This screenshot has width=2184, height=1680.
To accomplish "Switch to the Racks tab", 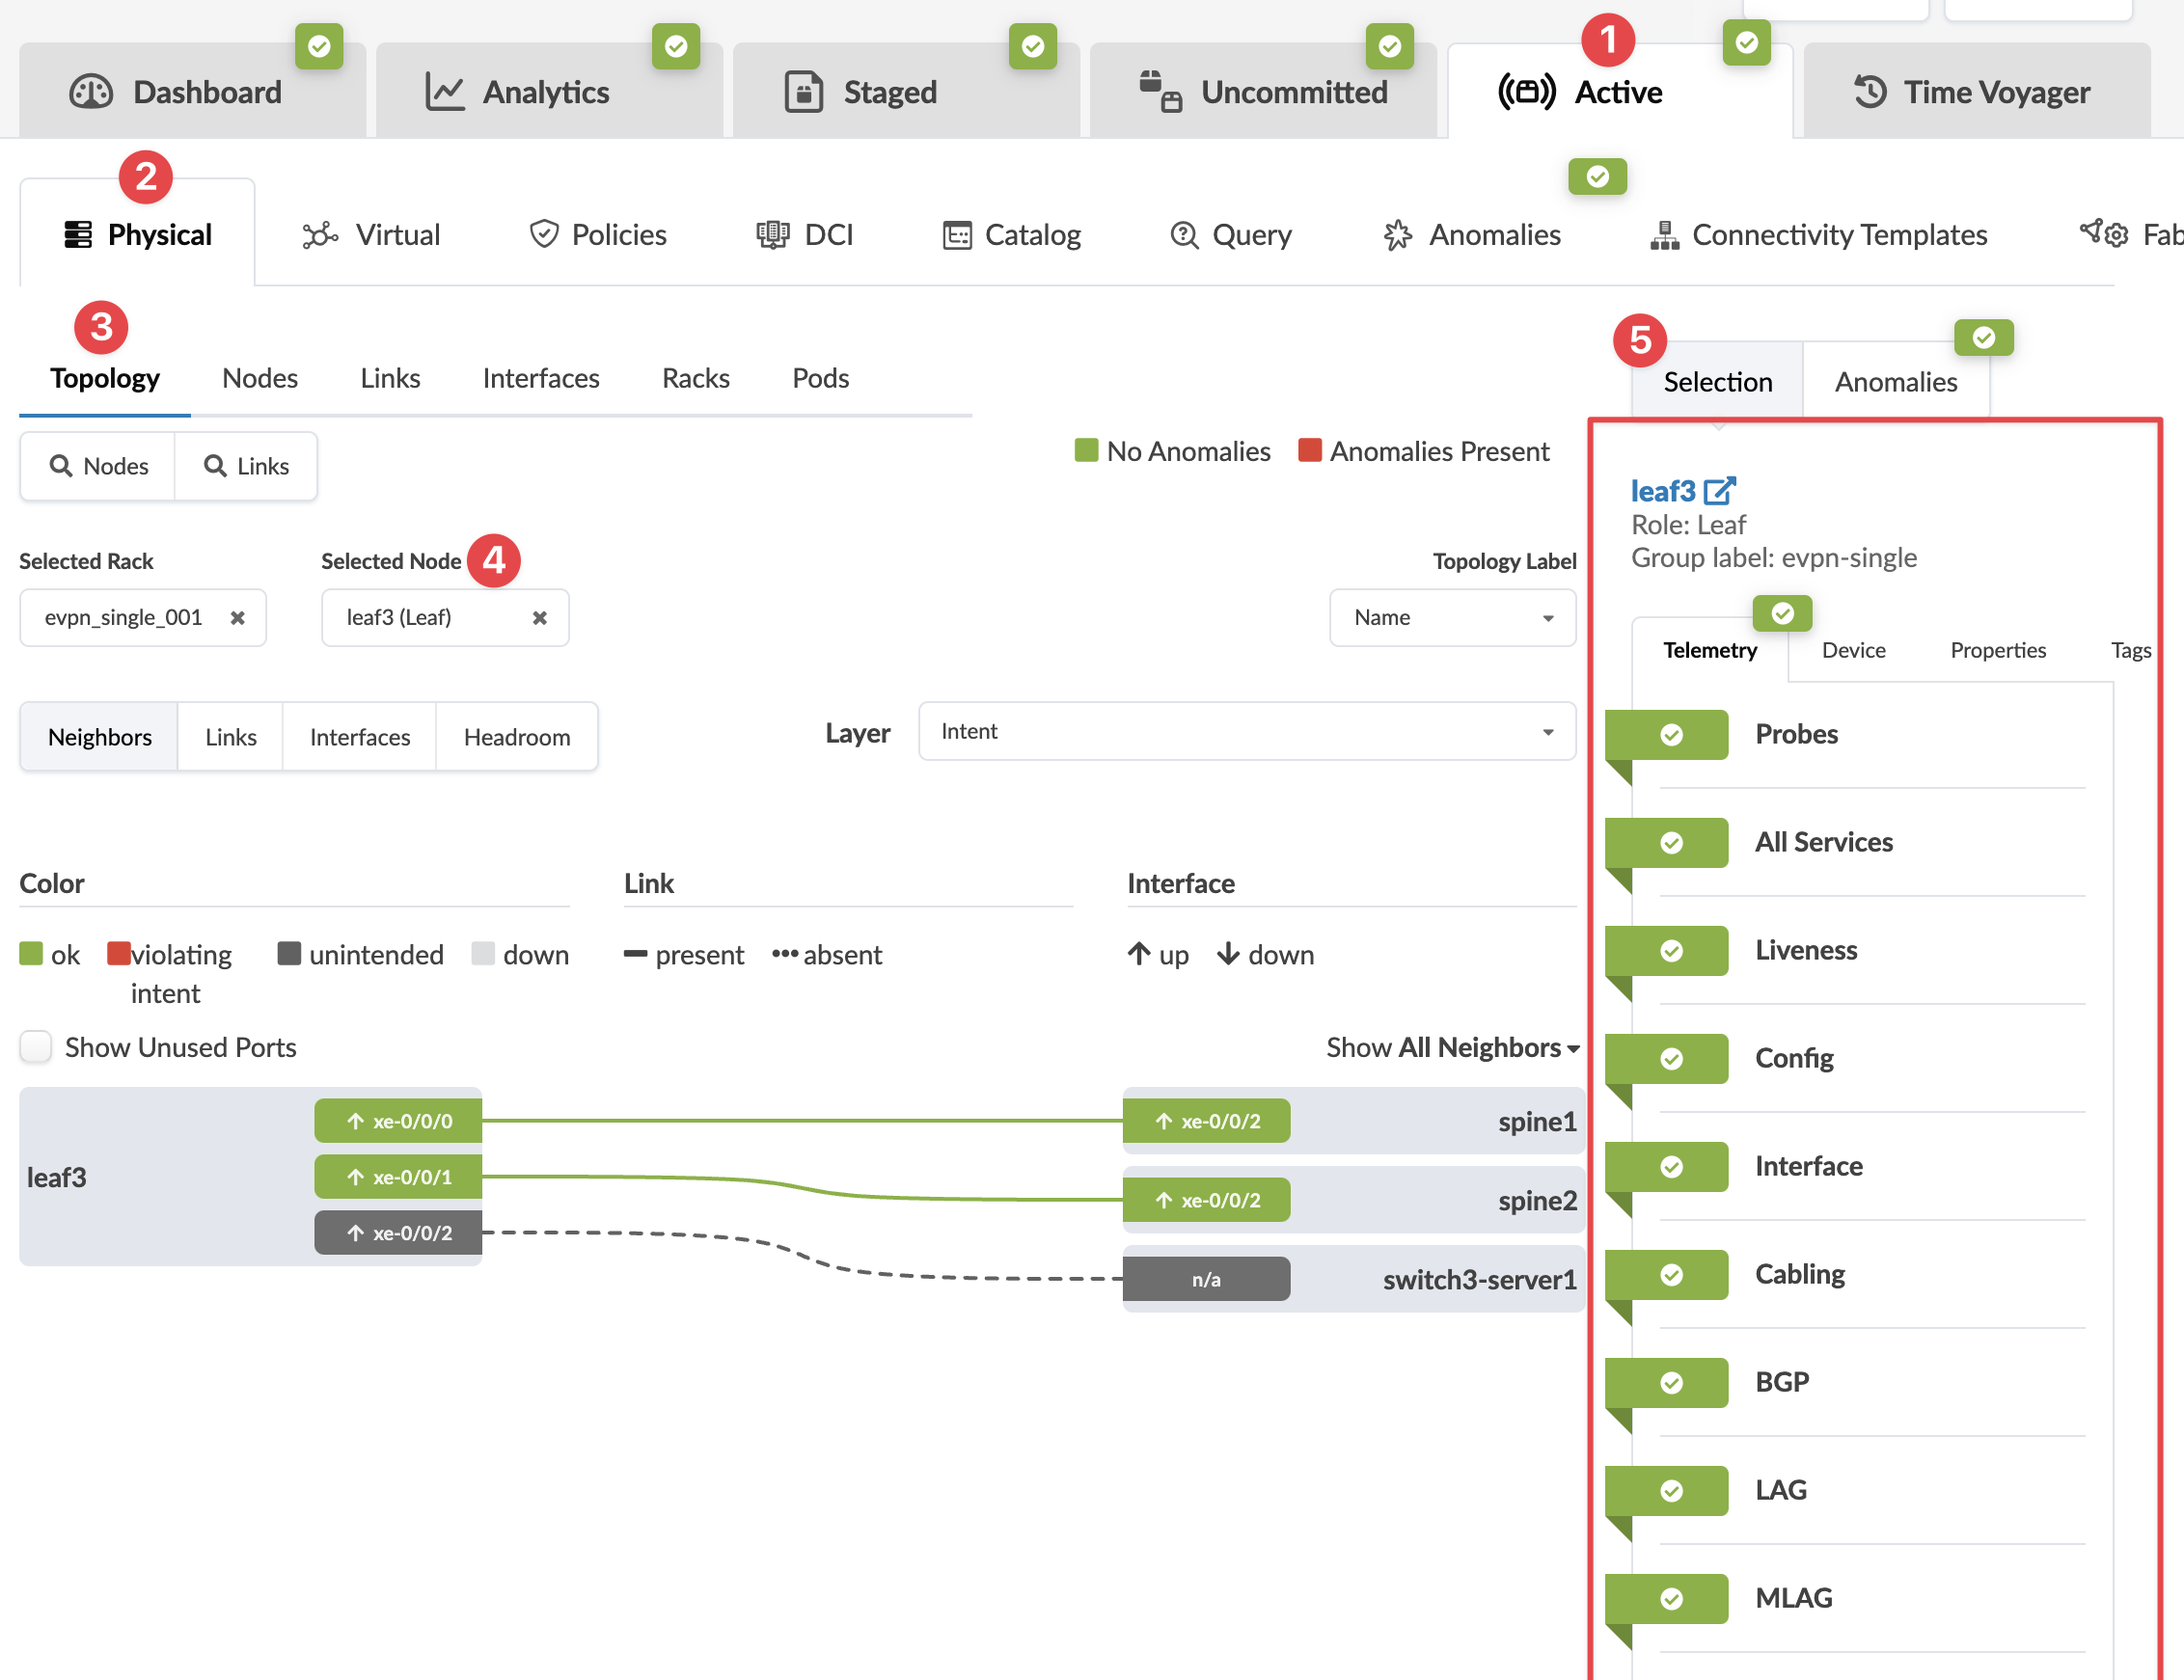I will (695, 378).
